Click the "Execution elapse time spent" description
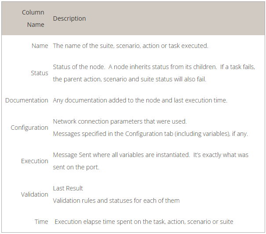The height and width of the screenshot is (234, 266). click(x=144, y=222)
